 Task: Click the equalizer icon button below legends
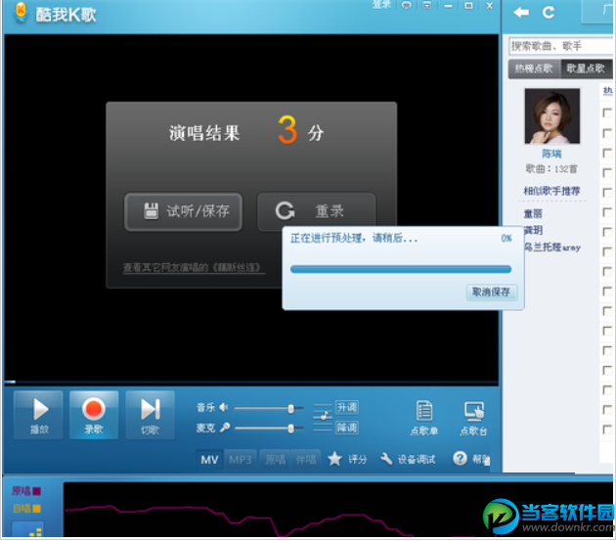[27, 529]
